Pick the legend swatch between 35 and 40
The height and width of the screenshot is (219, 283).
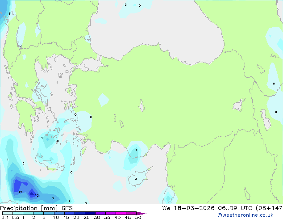111,213
